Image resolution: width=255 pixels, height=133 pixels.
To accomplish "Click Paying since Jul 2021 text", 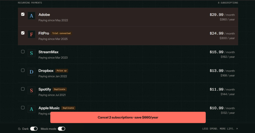I will (52, 95).
